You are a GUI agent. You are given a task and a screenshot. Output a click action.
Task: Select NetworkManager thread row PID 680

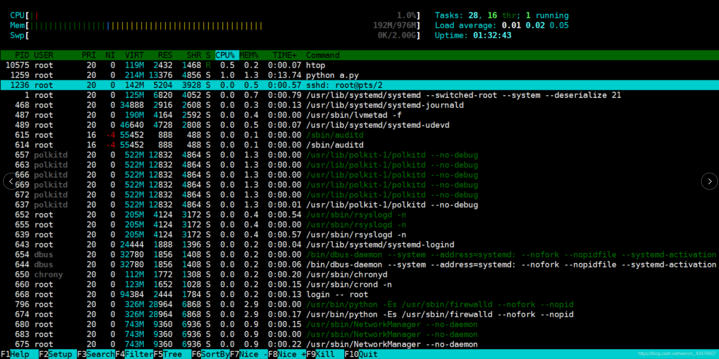359,324
